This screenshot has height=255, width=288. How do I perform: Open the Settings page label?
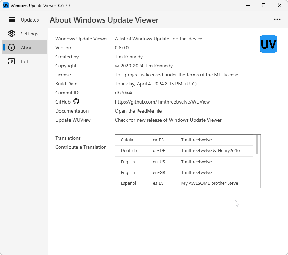point(30,34)
